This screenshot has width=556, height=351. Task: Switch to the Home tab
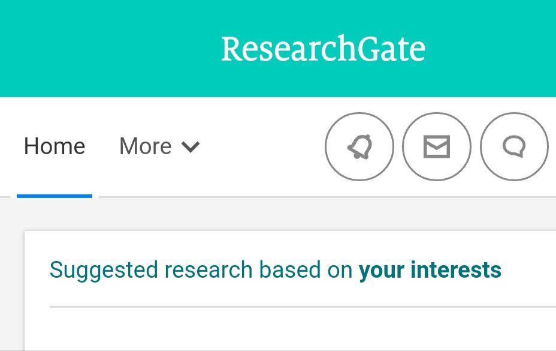click(x=55, y=146)
